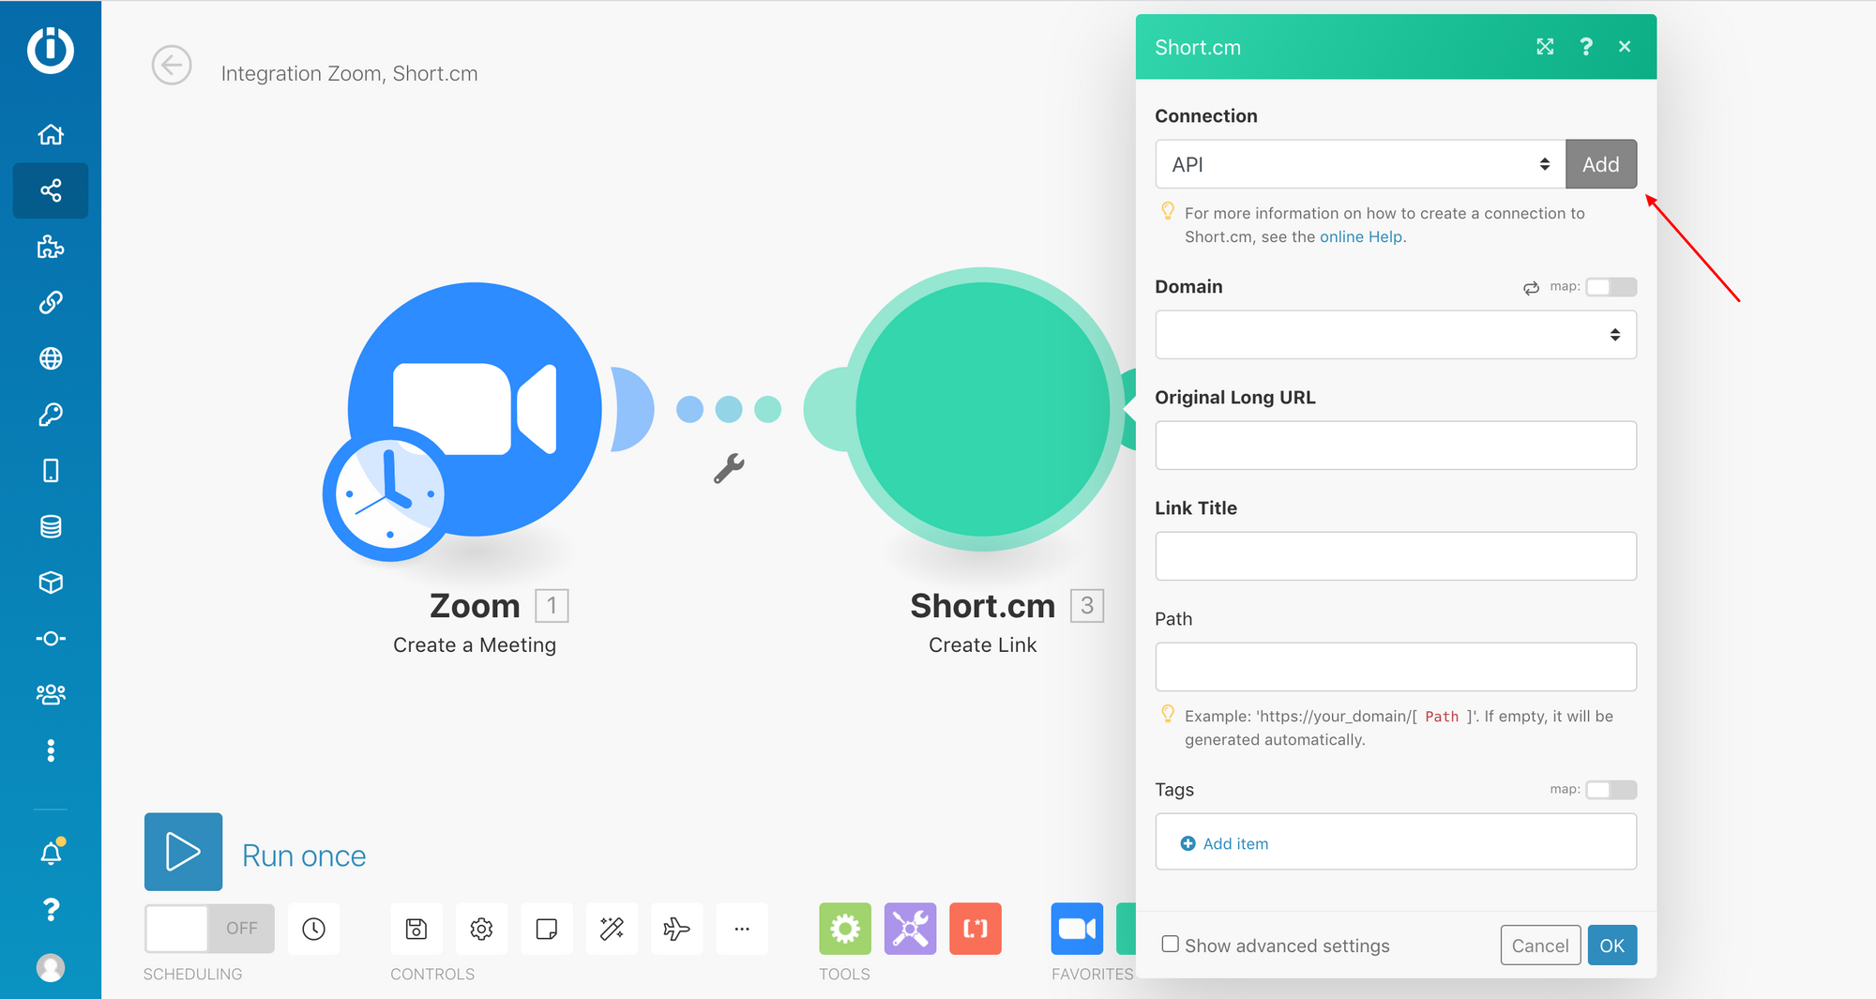Toggle the Tags map switch
The image size is (1876, 999).
[x=1611, y=790]
